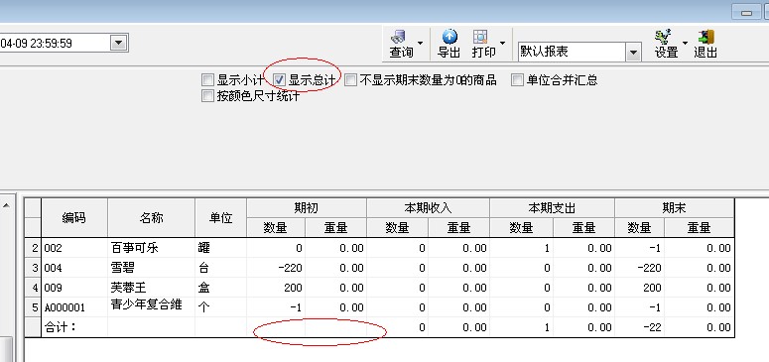The width and height of the screenshot is (769, 362).
Task: Click the 退出 exit icon
Action: click(705, 44)
